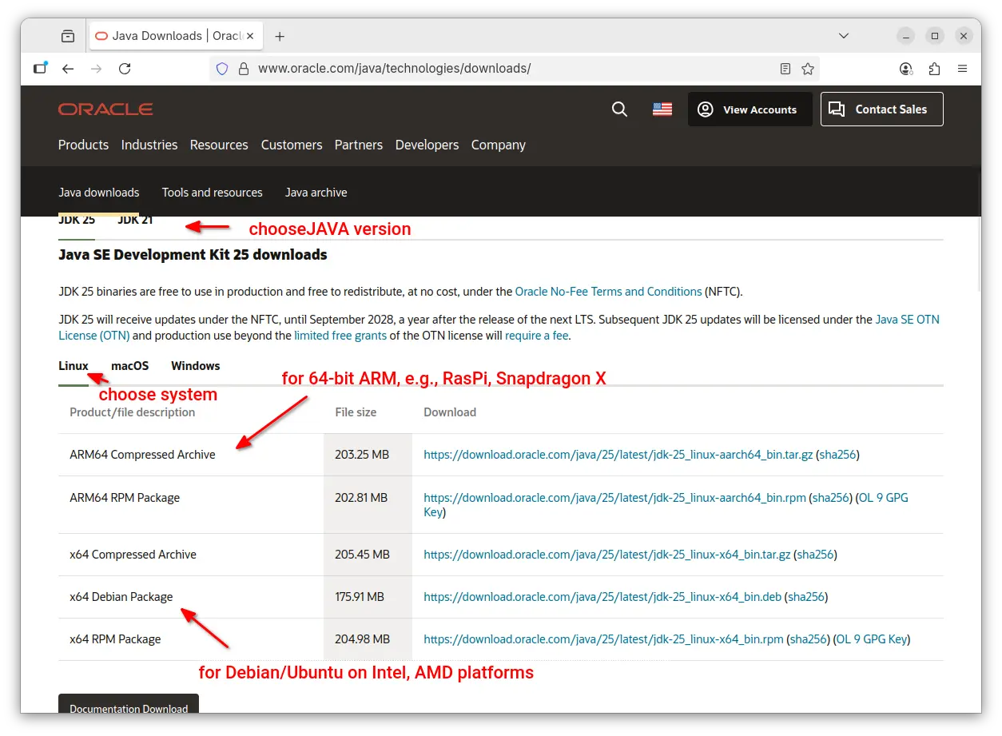Download the x64 Debian Package link
Image resolution: width=1002 pixels, height=736 pixels.
(602, 597)
